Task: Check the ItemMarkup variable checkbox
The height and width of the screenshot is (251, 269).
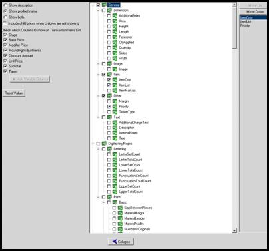Action: [109, 91]
